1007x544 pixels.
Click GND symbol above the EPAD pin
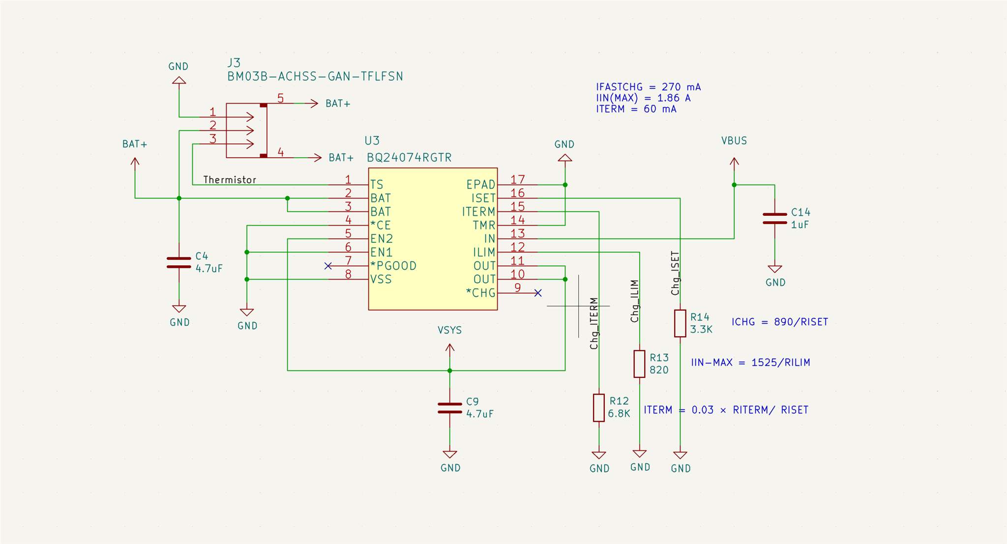565,157
